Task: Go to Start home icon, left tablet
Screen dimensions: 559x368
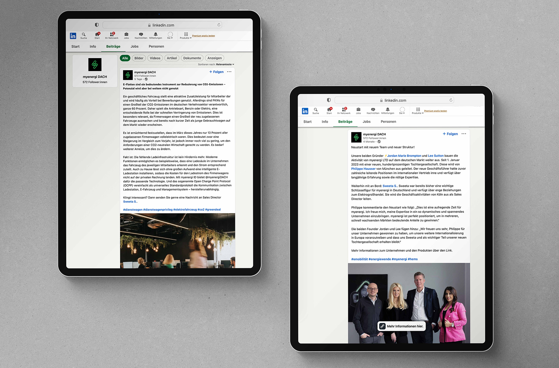Action: pos(97,36)
